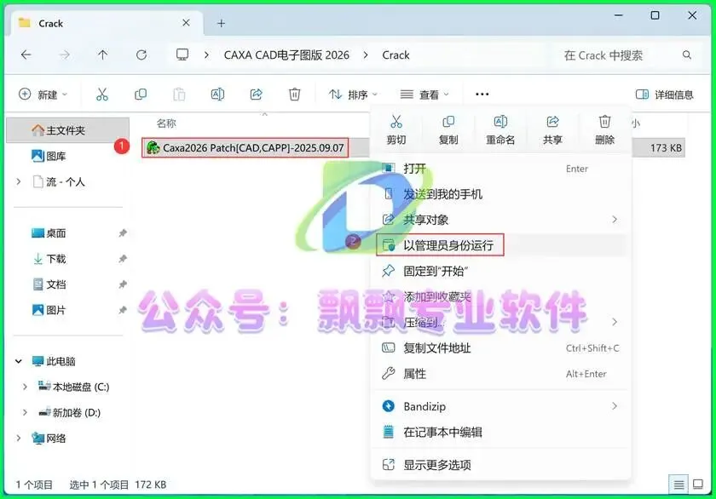The image size is (716, 499).
Task: Click the Cut icon in the toolbar
Action: 102,95
